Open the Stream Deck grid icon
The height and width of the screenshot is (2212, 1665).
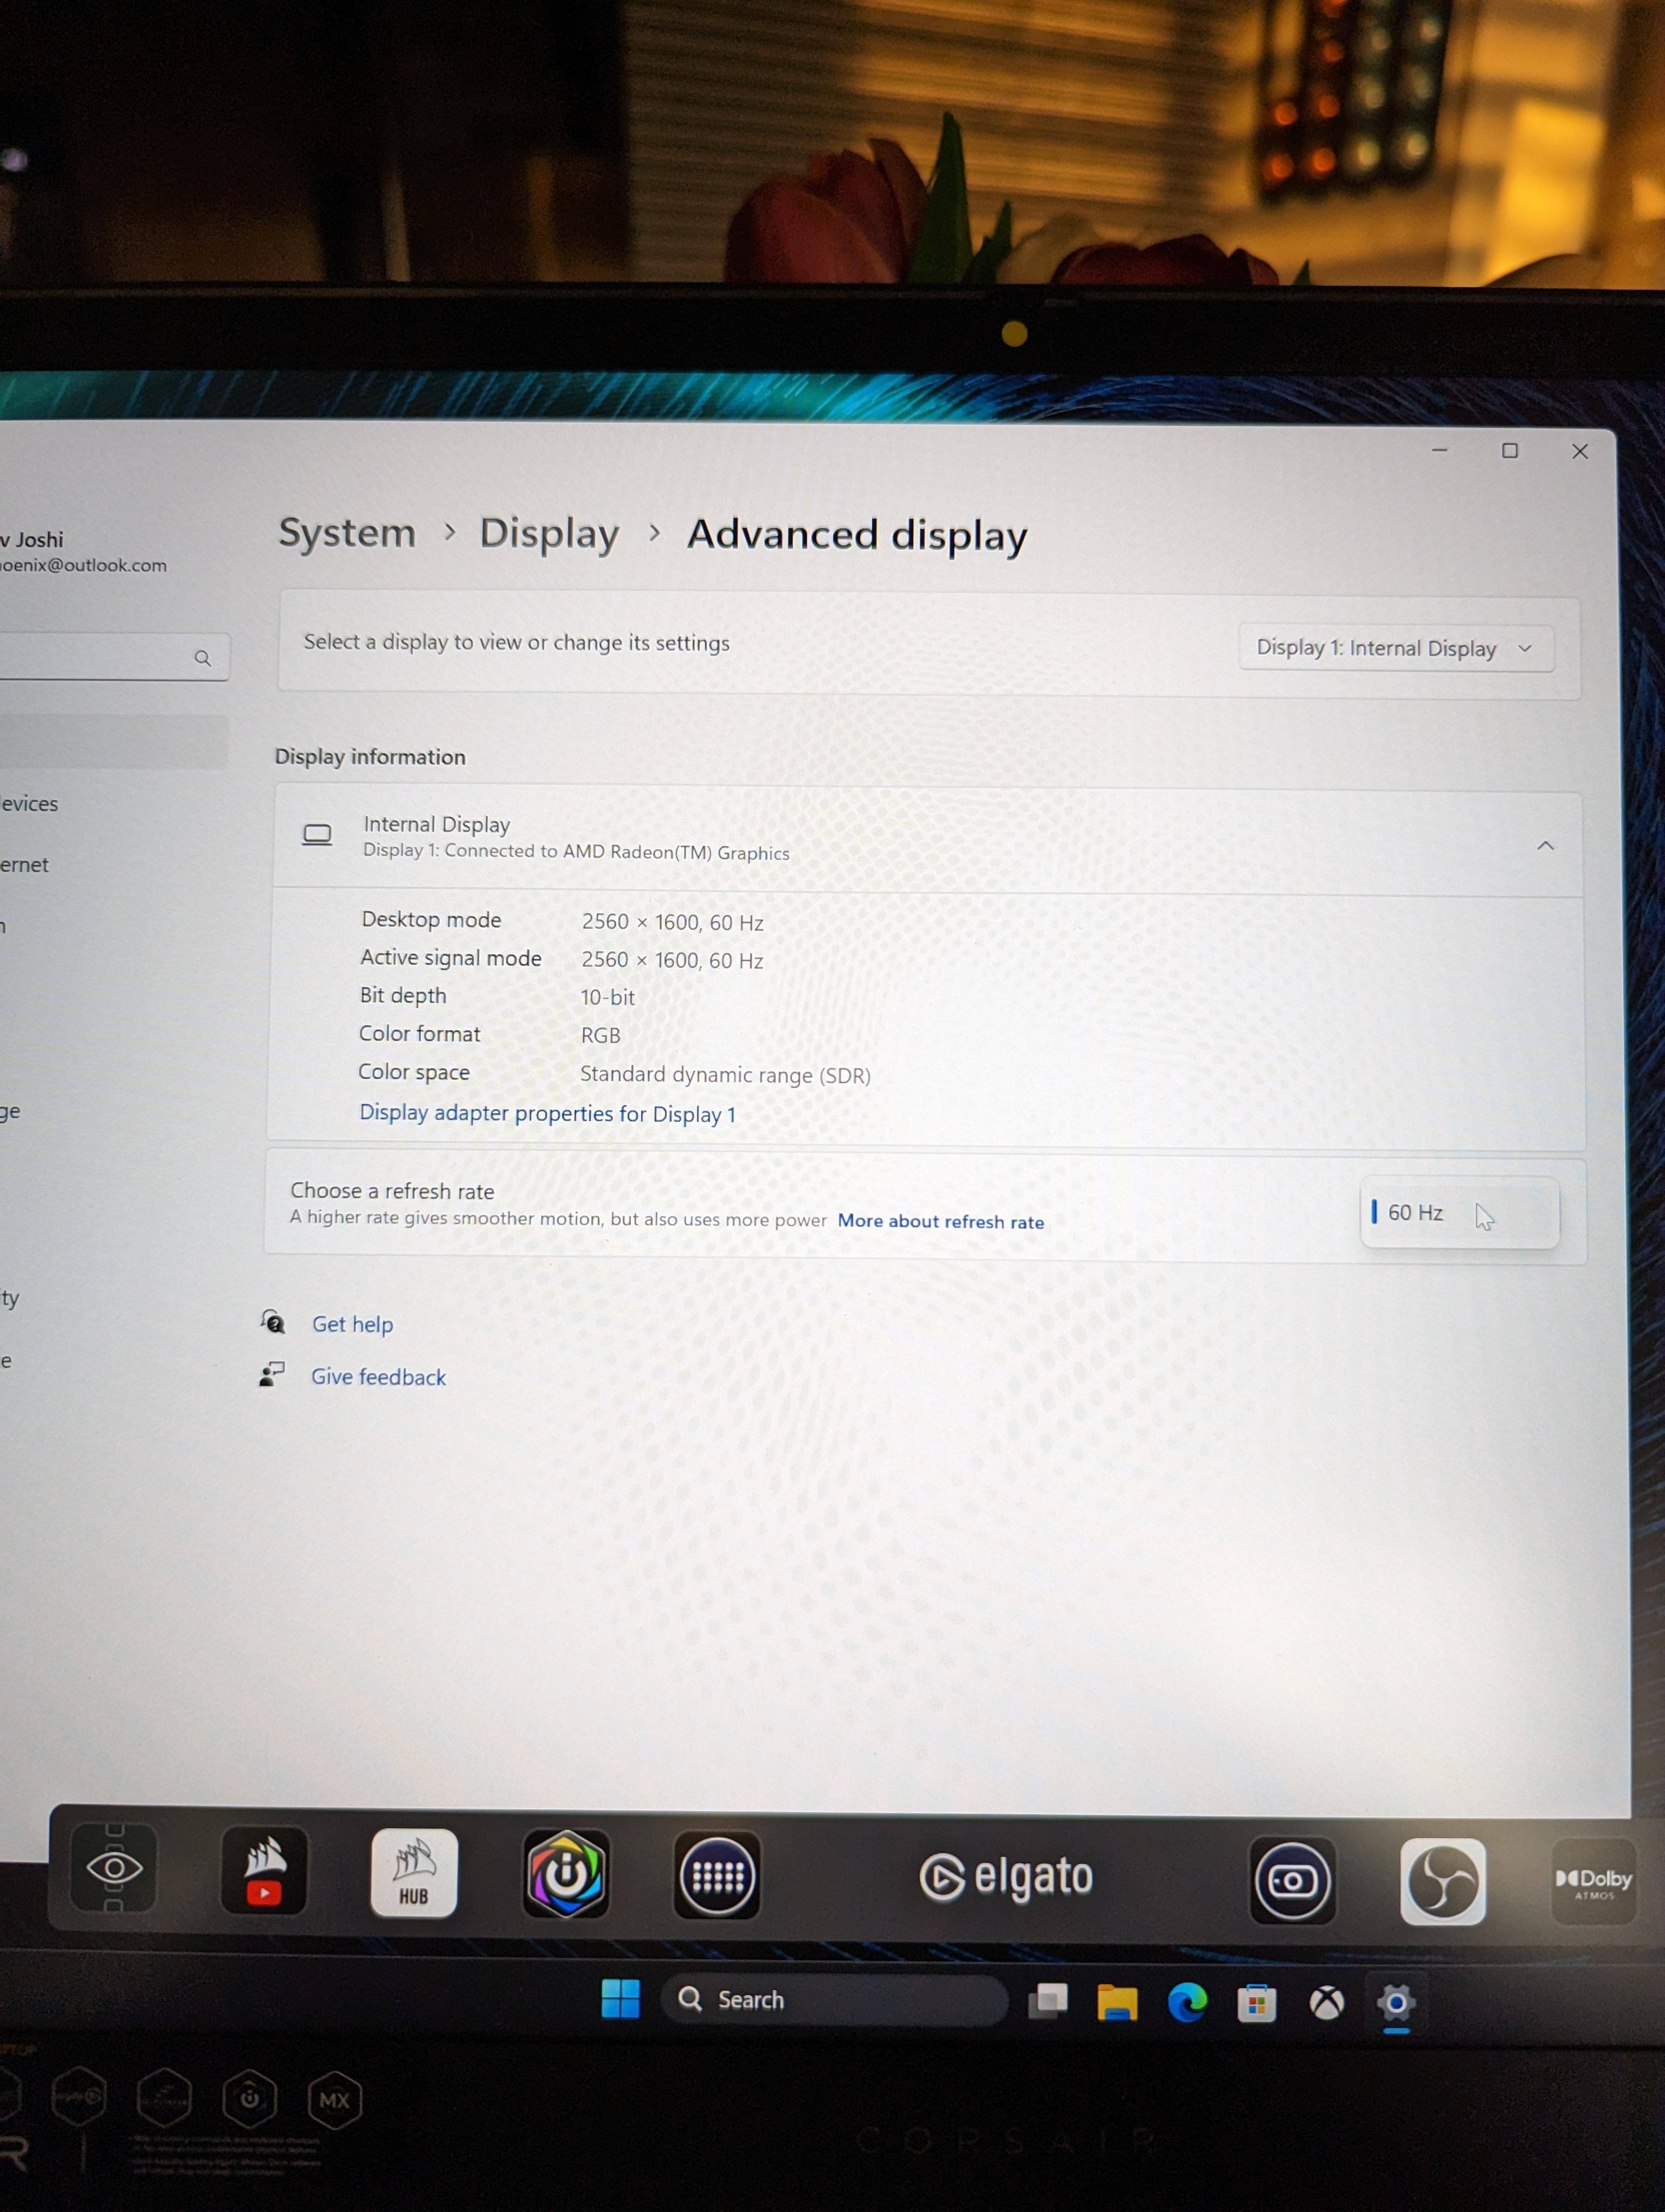click(717, 1875)
